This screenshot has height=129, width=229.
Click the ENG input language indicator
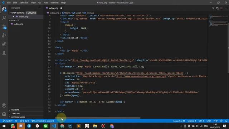[206, 126]
